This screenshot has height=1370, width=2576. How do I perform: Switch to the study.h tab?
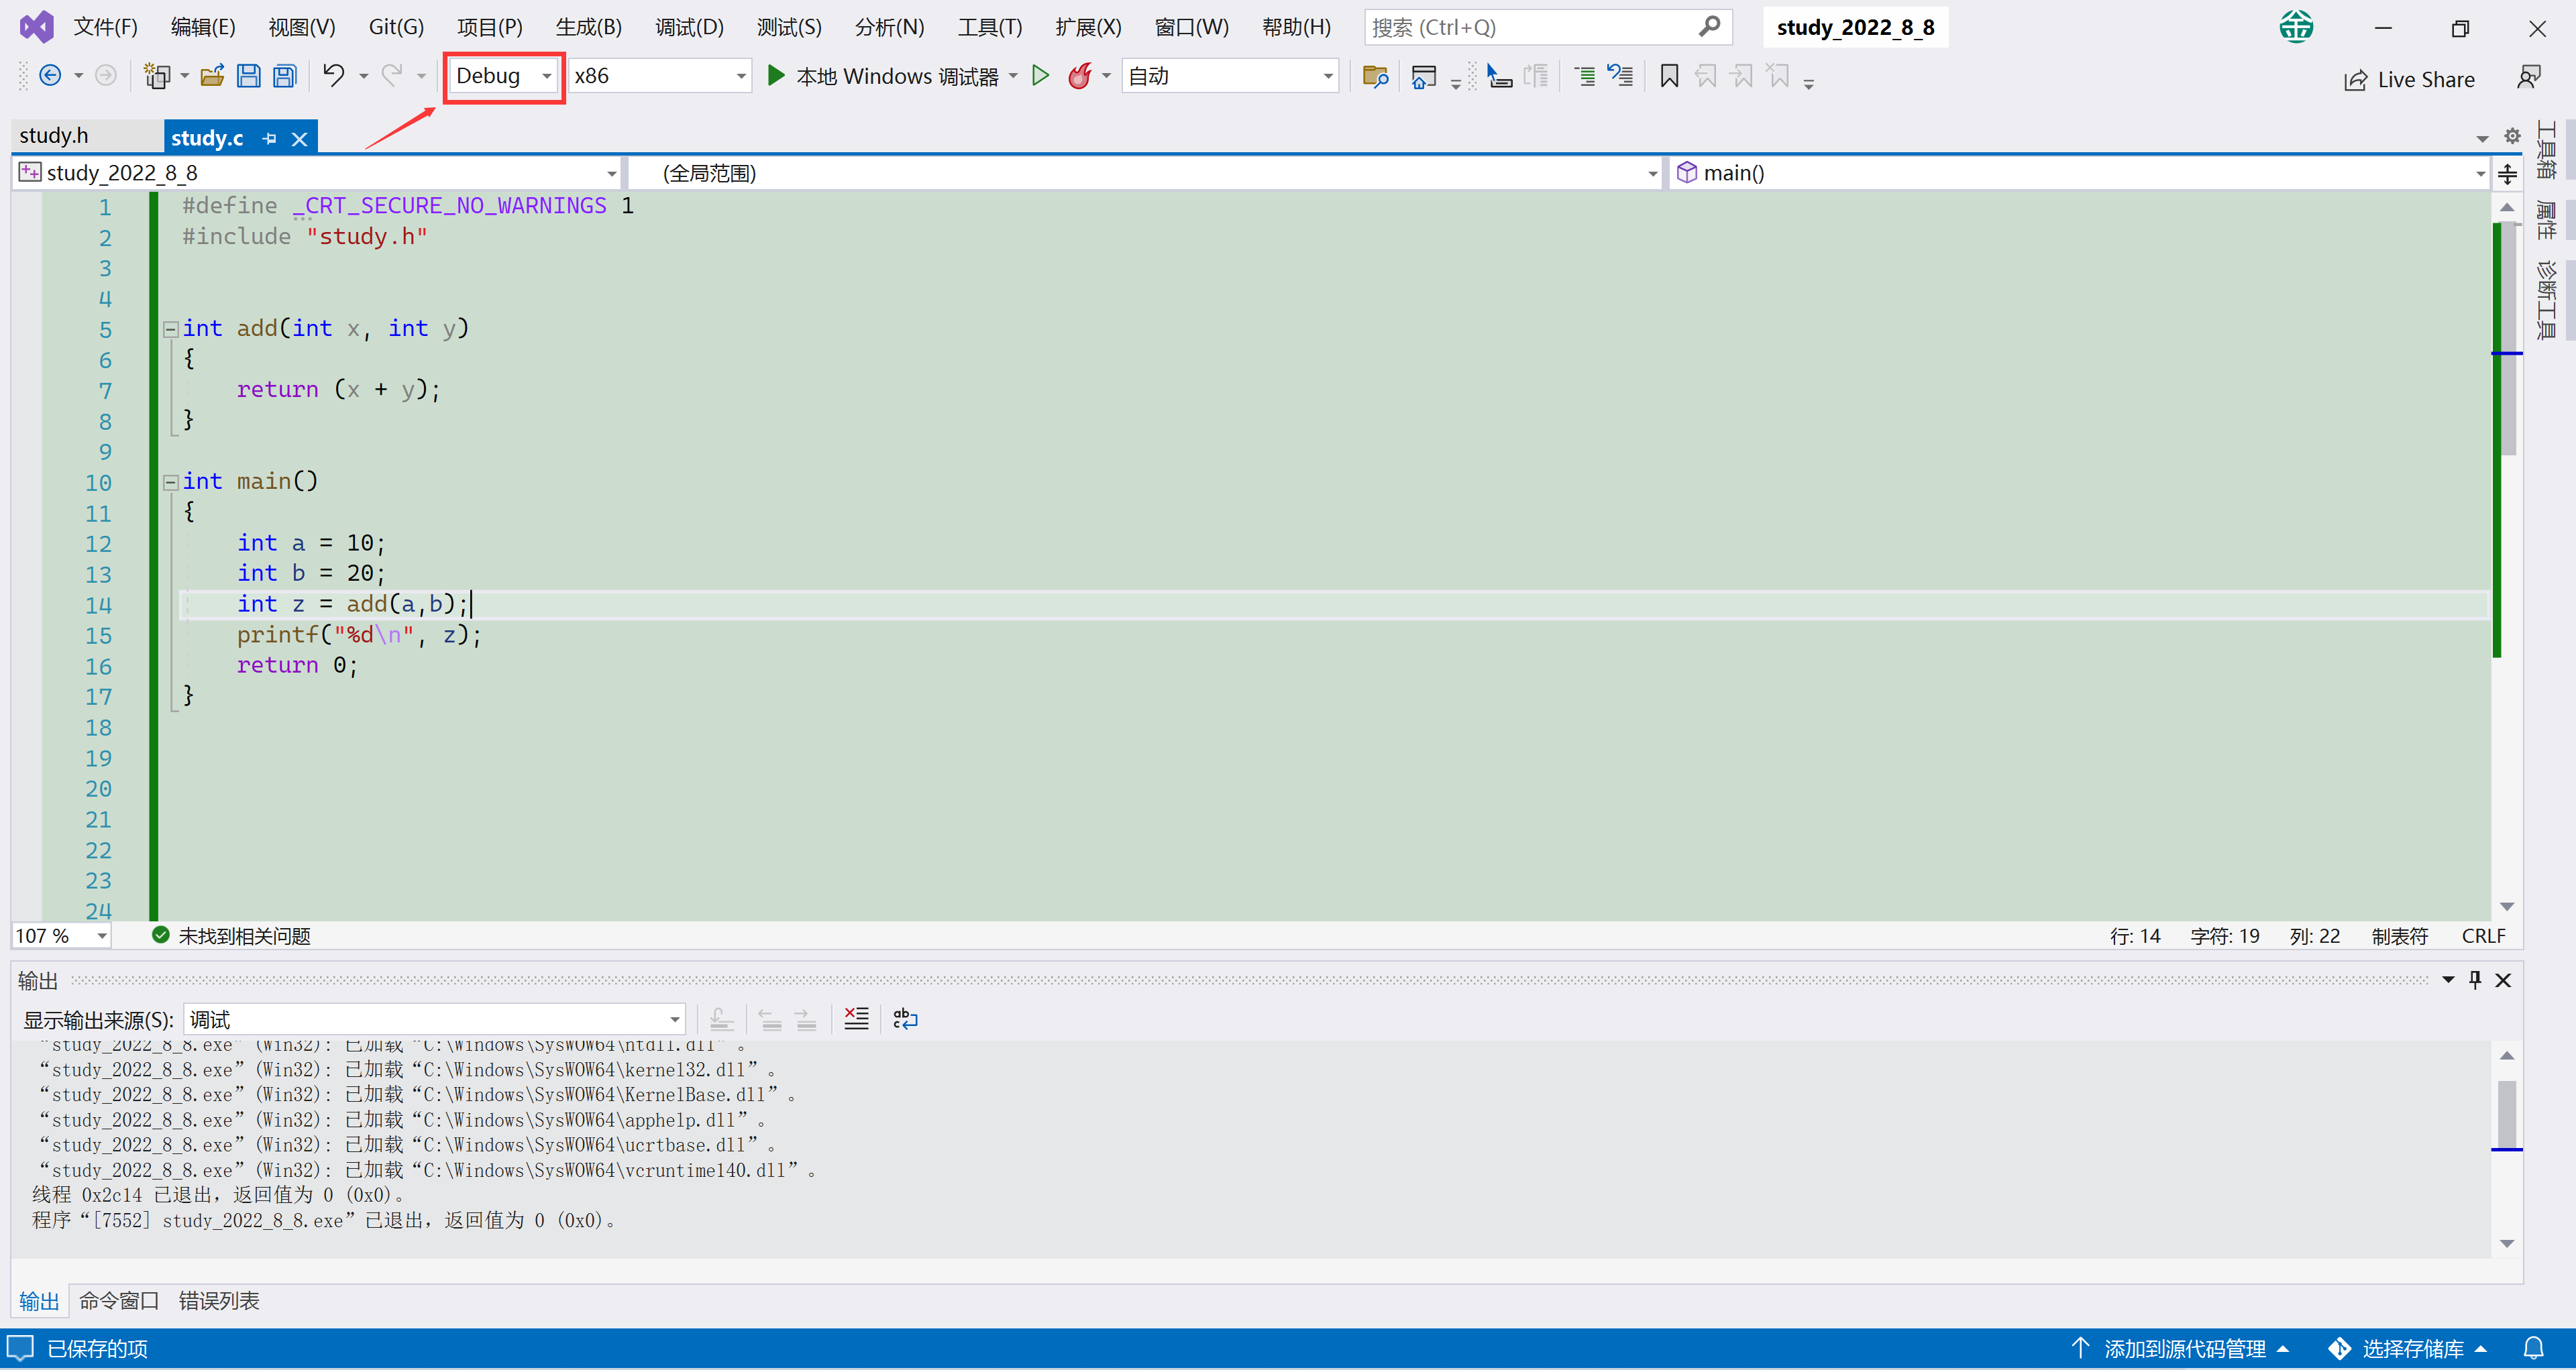pyautogui.click(x=54, y=136)
